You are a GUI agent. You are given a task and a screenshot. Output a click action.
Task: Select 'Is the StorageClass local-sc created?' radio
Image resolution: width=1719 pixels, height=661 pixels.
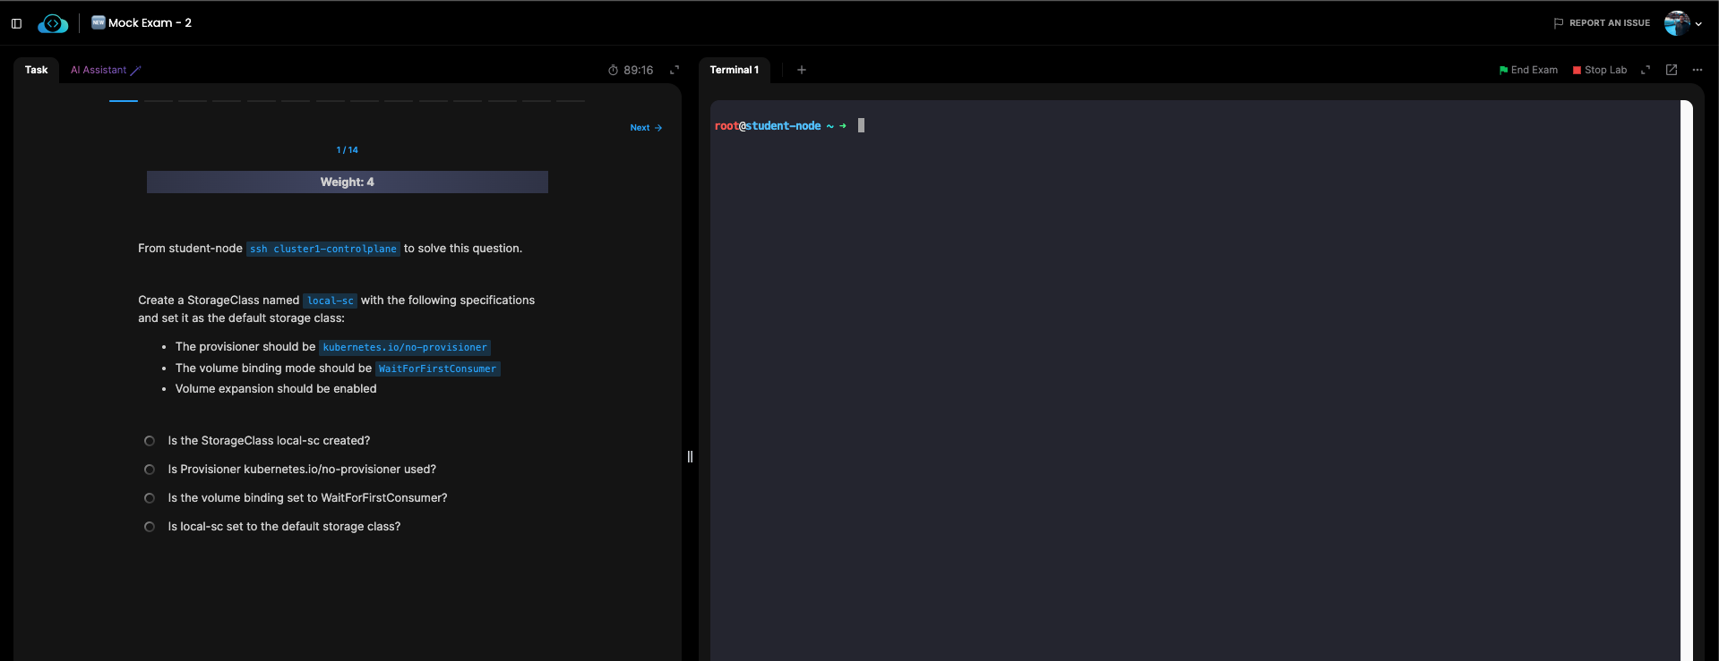click(x=150, y=441)
